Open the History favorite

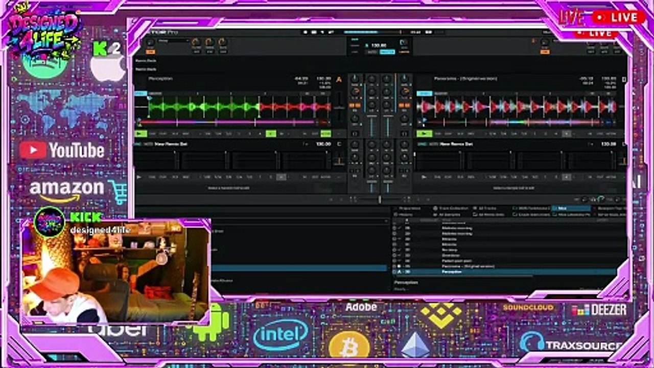(406, 215)
